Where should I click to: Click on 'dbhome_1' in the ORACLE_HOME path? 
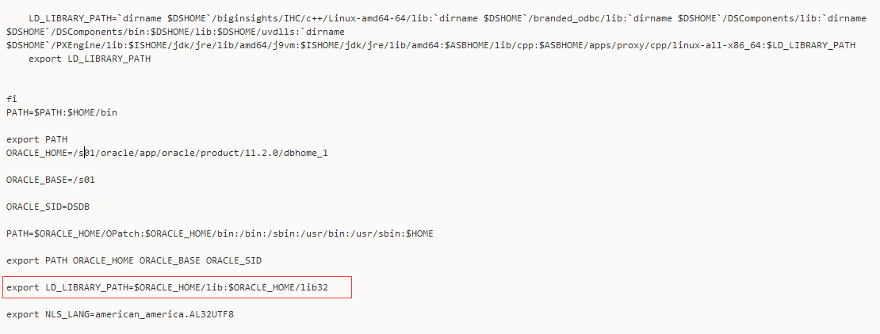pos(306,153)
